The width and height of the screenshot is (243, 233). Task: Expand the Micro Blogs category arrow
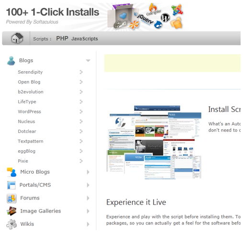tap(88, 172)
